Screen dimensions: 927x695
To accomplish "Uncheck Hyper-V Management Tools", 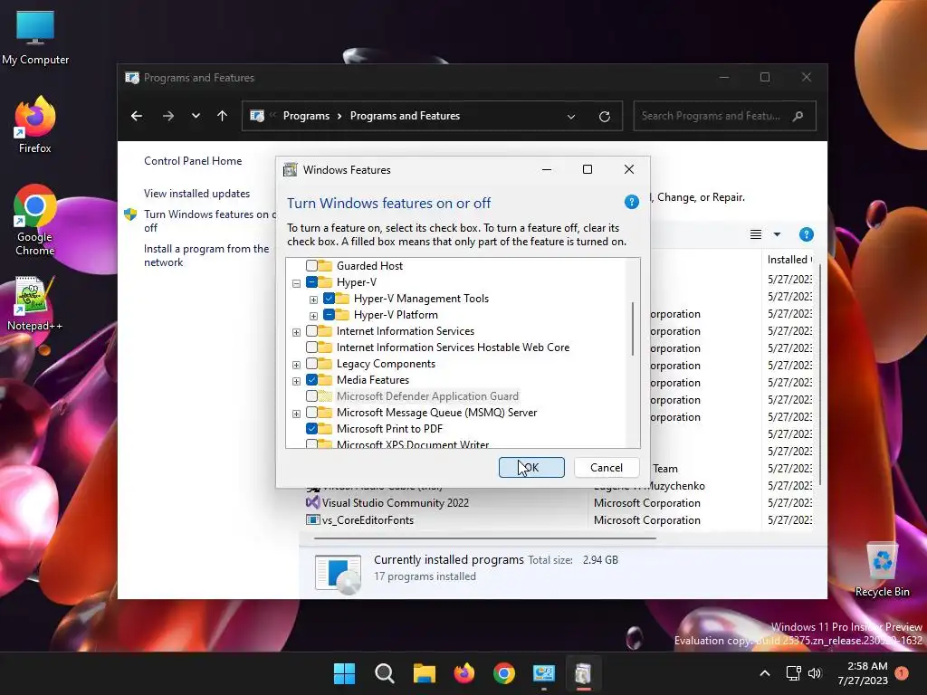I will click(x=329, y=299).
